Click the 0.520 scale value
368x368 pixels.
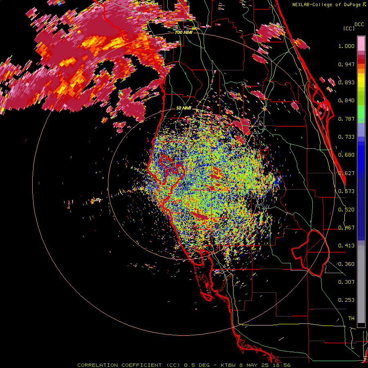pos(346,210)
